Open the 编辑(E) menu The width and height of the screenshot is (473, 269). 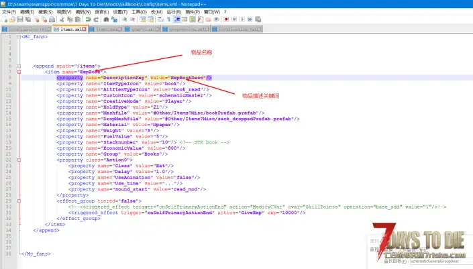27,12
